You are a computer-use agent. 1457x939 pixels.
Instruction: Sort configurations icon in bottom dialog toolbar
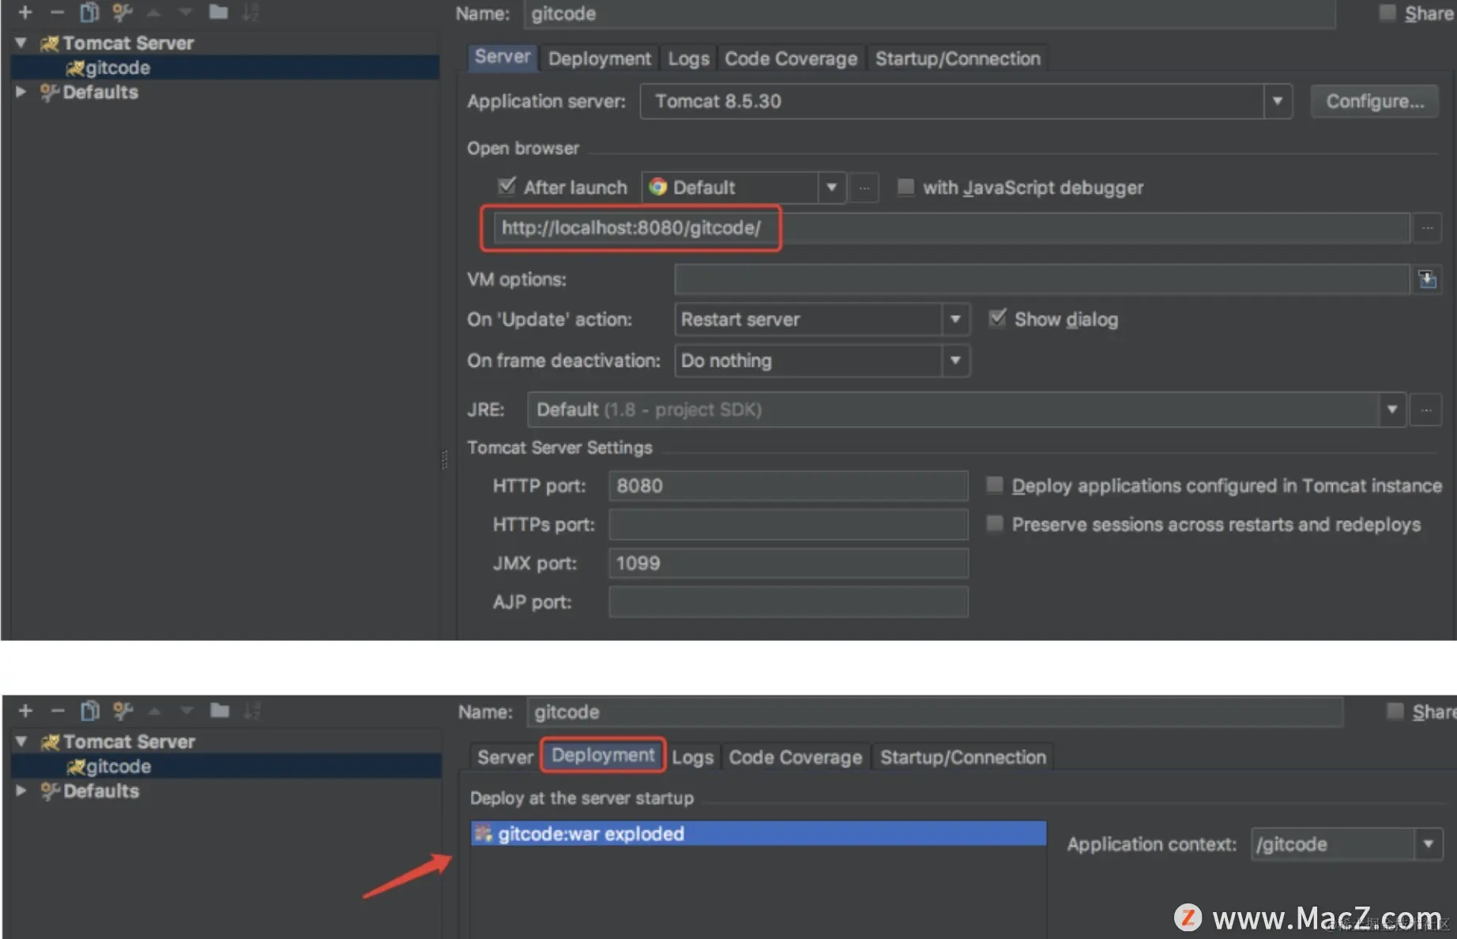pos(252,711)
